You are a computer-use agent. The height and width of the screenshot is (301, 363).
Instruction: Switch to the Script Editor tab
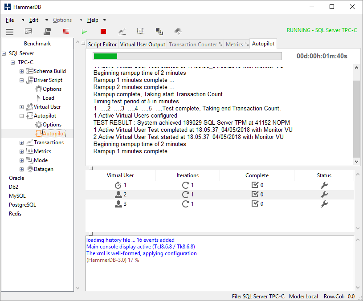click(102, 45)
